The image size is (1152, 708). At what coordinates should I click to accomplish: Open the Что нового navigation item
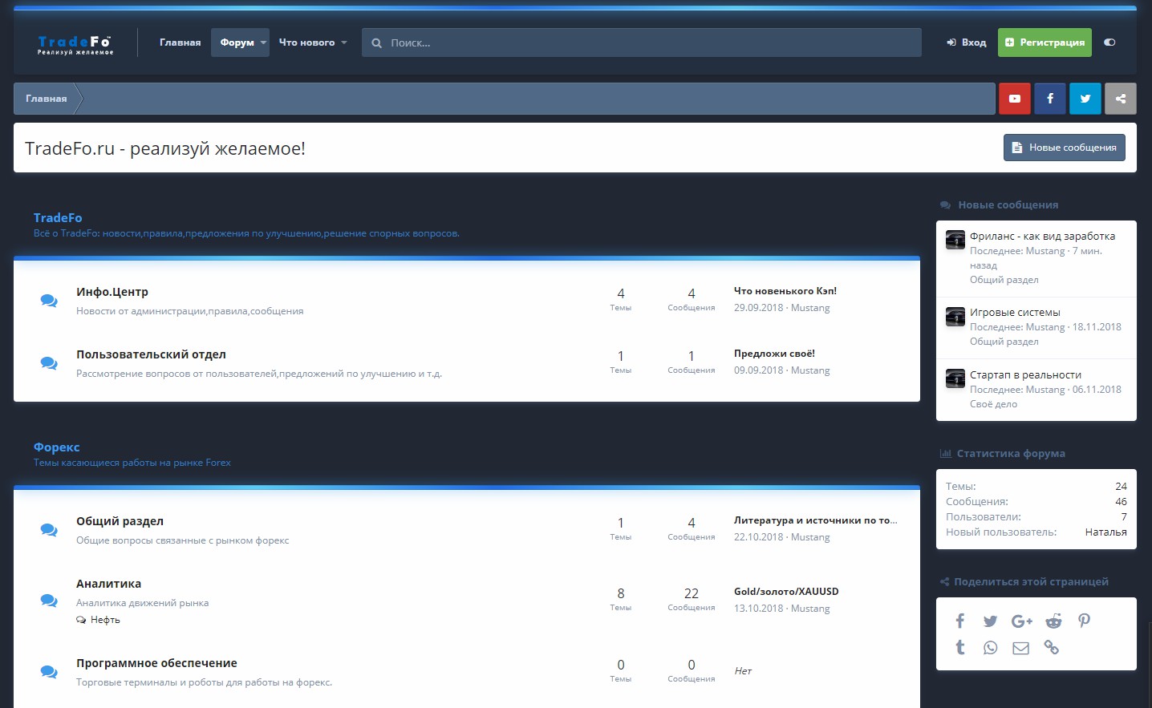click(306, 42)
